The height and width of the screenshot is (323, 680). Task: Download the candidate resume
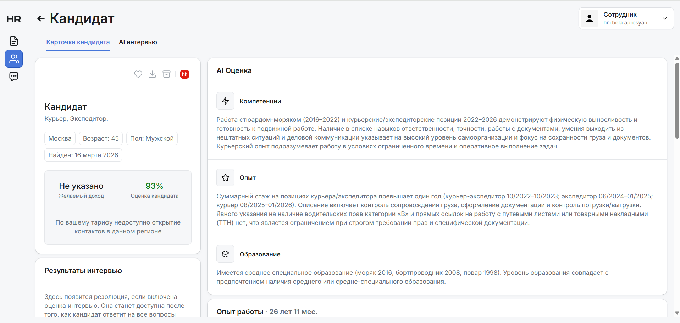(152, 74)
